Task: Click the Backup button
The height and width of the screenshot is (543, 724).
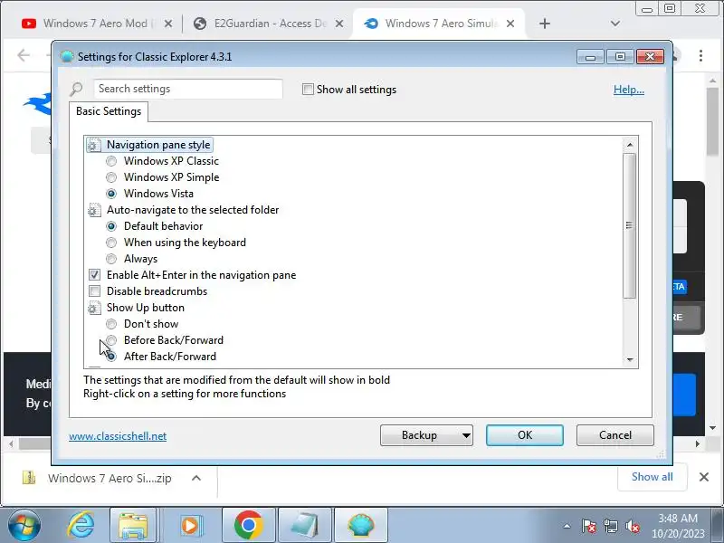Action: (419, 435)
